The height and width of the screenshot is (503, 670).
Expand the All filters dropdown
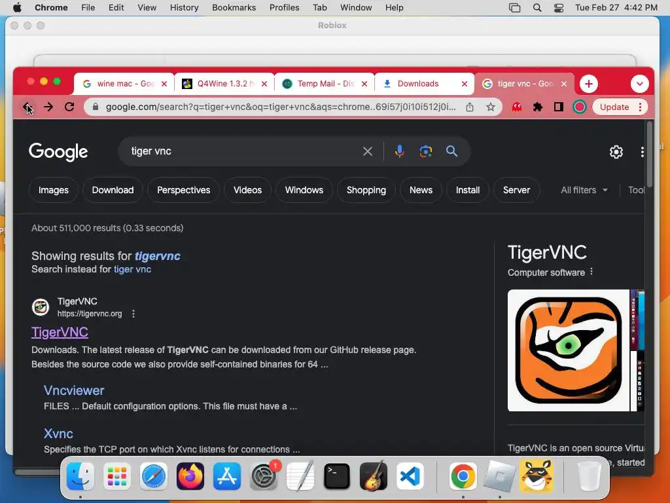pos(584,190)
